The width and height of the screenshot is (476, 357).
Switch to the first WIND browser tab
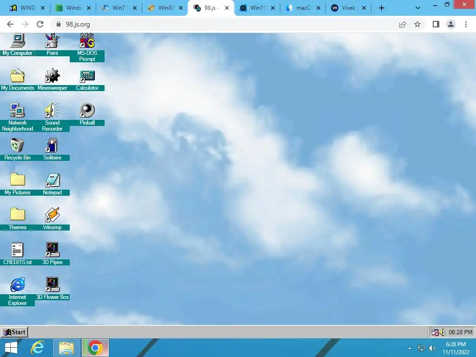coord(27,8)
